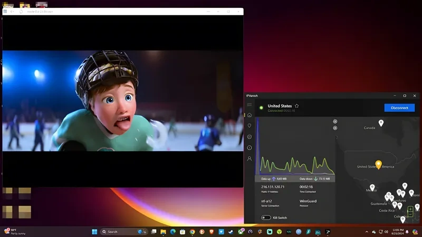The image size is (422, 237).
Task: Click the video frame in media player
Action: (x=123, y=101)
